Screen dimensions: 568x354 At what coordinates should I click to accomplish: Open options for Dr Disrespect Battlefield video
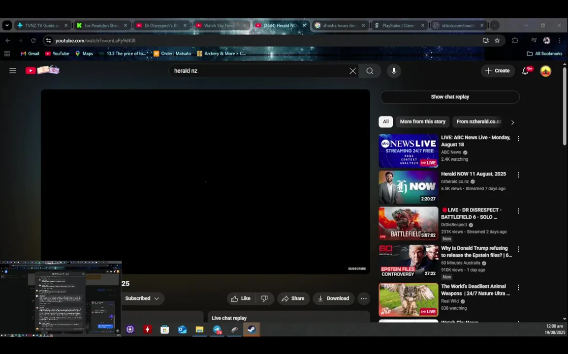click(x=518, y=211)
